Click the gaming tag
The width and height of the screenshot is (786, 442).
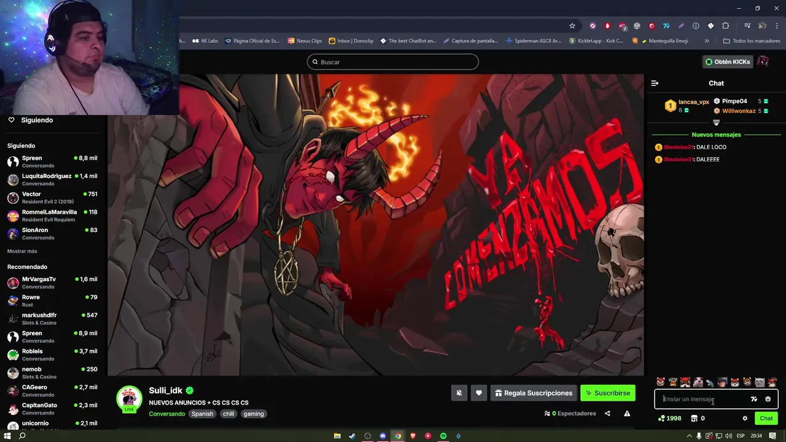(x=254, y=414)
